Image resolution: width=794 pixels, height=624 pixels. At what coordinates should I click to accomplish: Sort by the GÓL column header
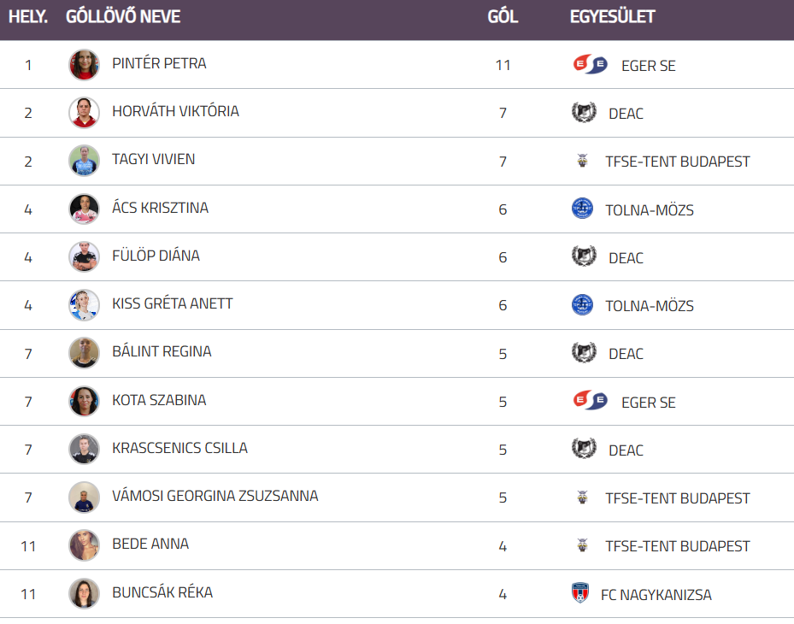(x=503, y=16)
